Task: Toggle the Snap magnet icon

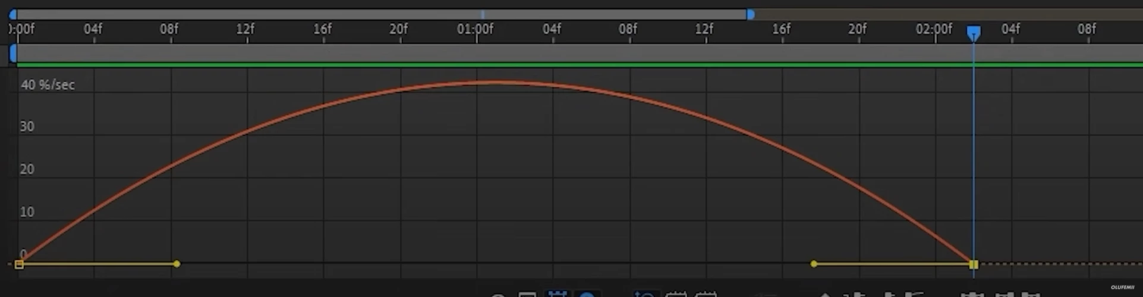Action: 587,295
